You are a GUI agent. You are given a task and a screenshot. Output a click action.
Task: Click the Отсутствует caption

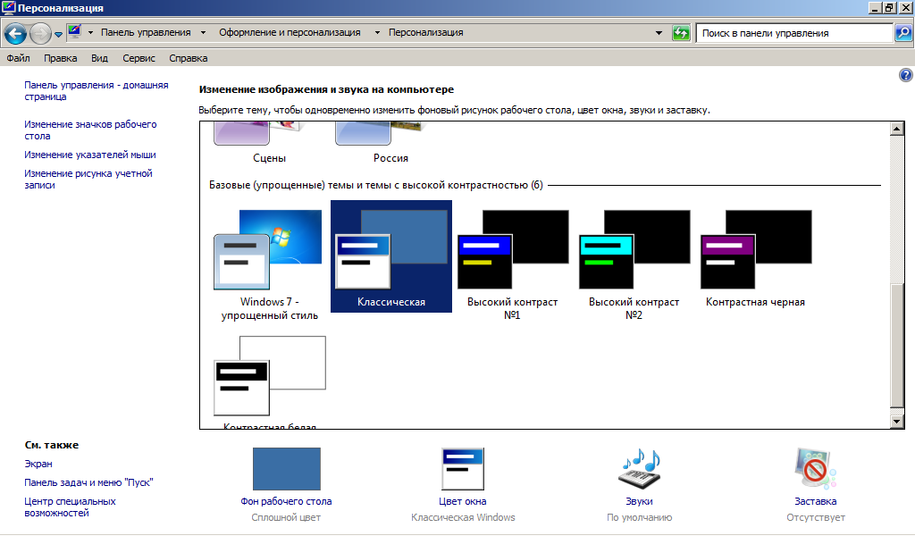click(815, 517)
